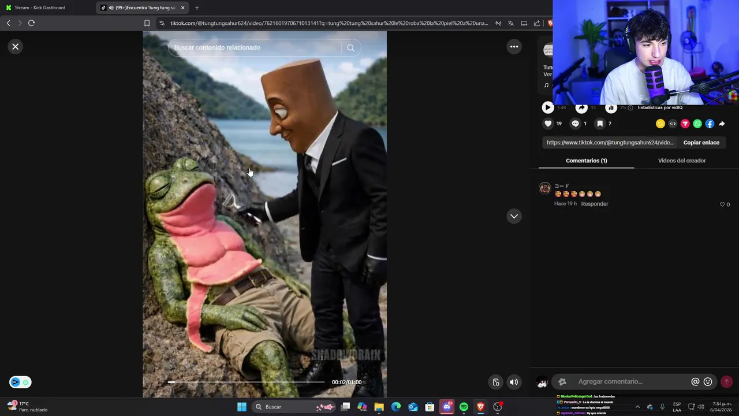739x416 pixels.
Task: Switch to the Comentarios (1) tab
Action: (x=586, y=161)
